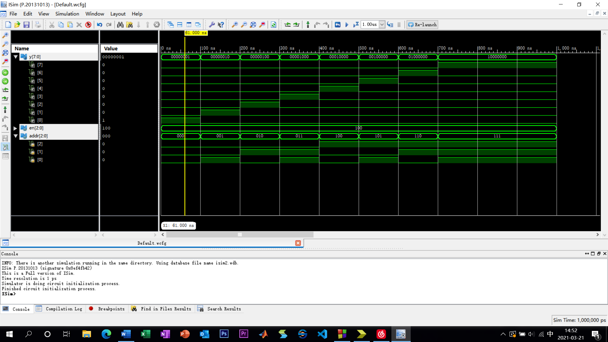
Task: Collapse the addr[2:0] bus signal
Action: point(16,136)
